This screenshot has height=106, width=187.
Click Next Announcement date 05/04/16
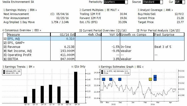coord(63,14)
